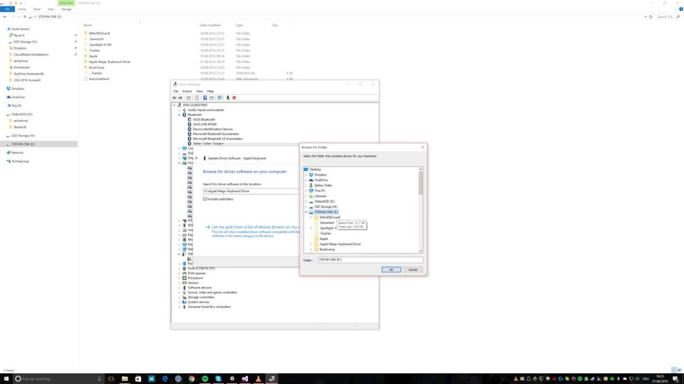Click Explorer Up arrow navigation button
The height and width of the screenshot is (384, 684).
coord(25,17)
